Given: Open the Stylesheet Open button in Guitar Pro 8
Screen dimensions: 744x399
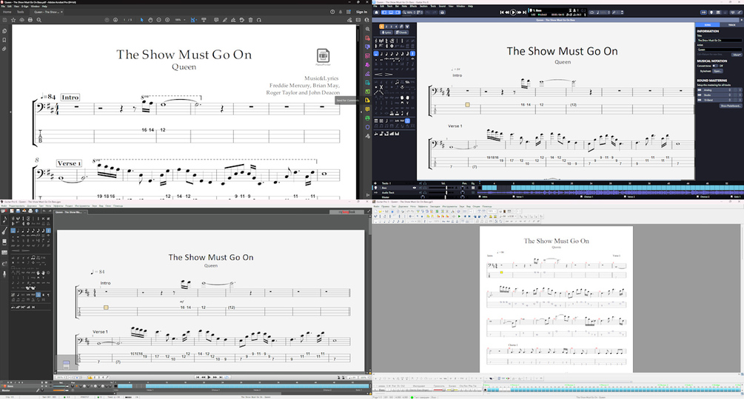Looking at the screenshot, I should coord(717,71).
